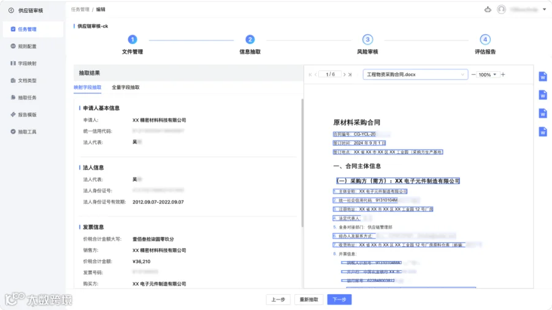Click the 发票信息 section heading
The image size is (552, 310).
point(93,227)
